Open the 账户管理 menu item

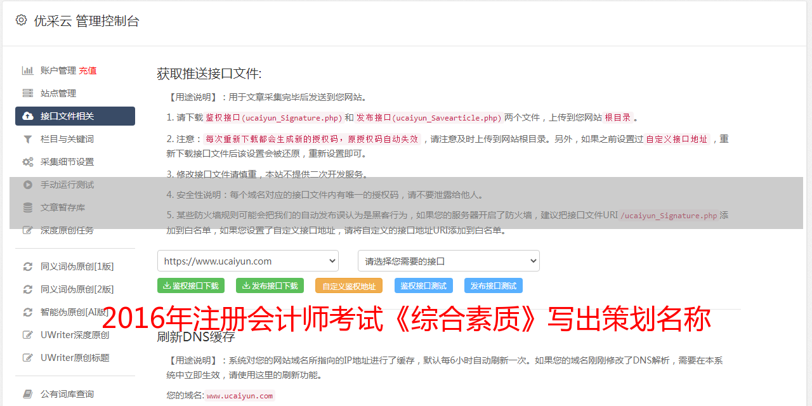pos(58,70)
